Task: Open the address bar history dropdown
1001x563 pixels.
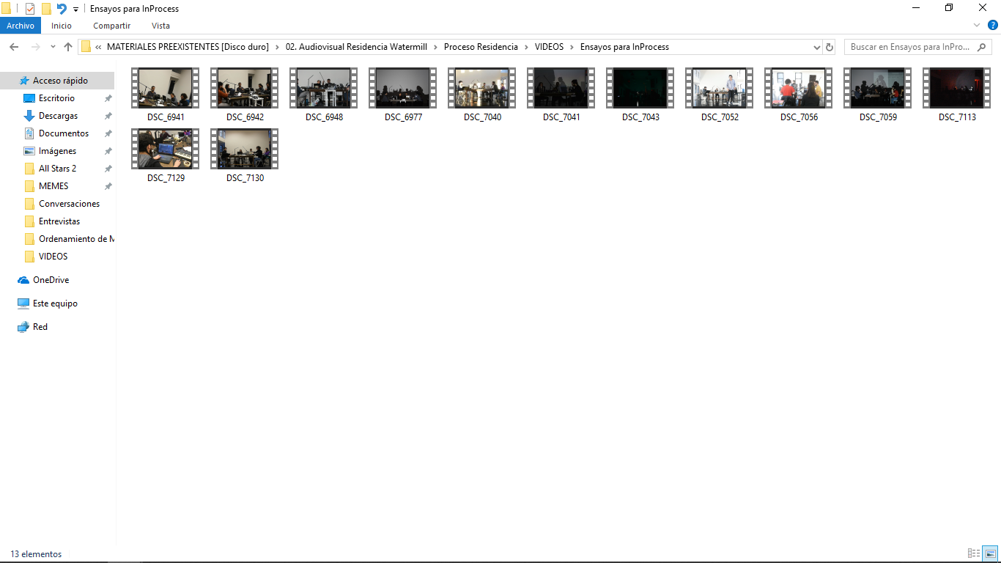Action: pos(817,47)
